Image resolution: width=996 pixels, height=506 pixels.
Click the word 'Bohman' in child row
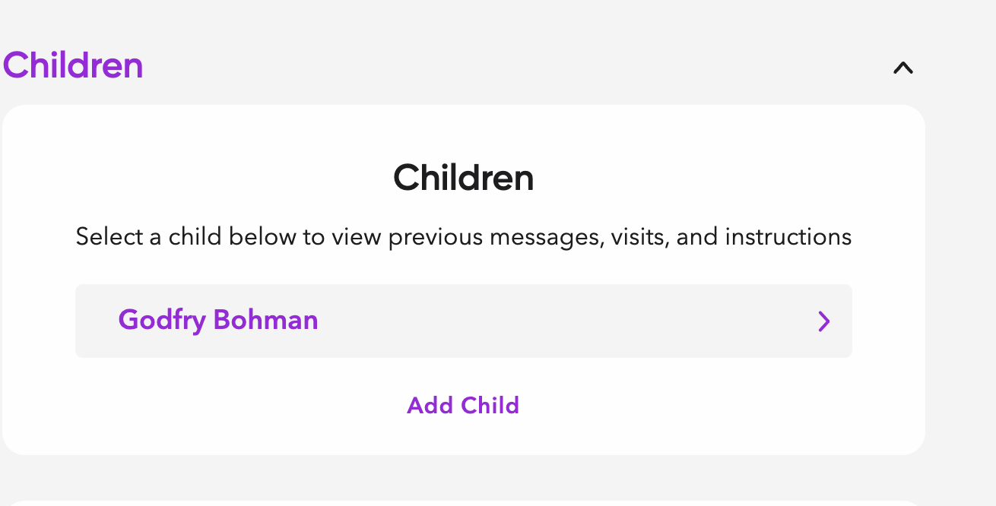tap(265, 320)
